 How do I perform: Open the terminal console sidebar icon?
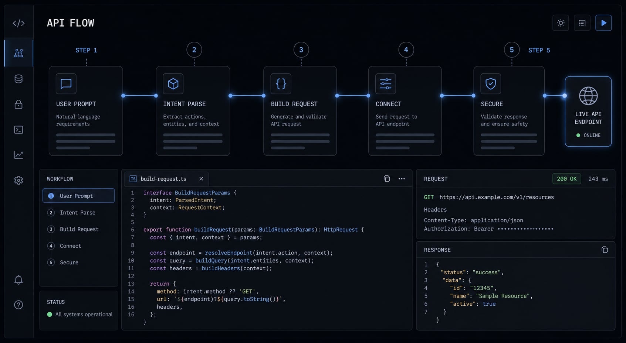pos(18,130)
